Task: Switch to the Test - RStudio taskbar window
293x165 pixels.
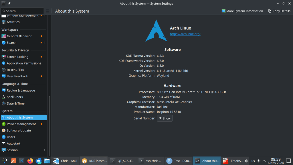Action: (179, 161)
